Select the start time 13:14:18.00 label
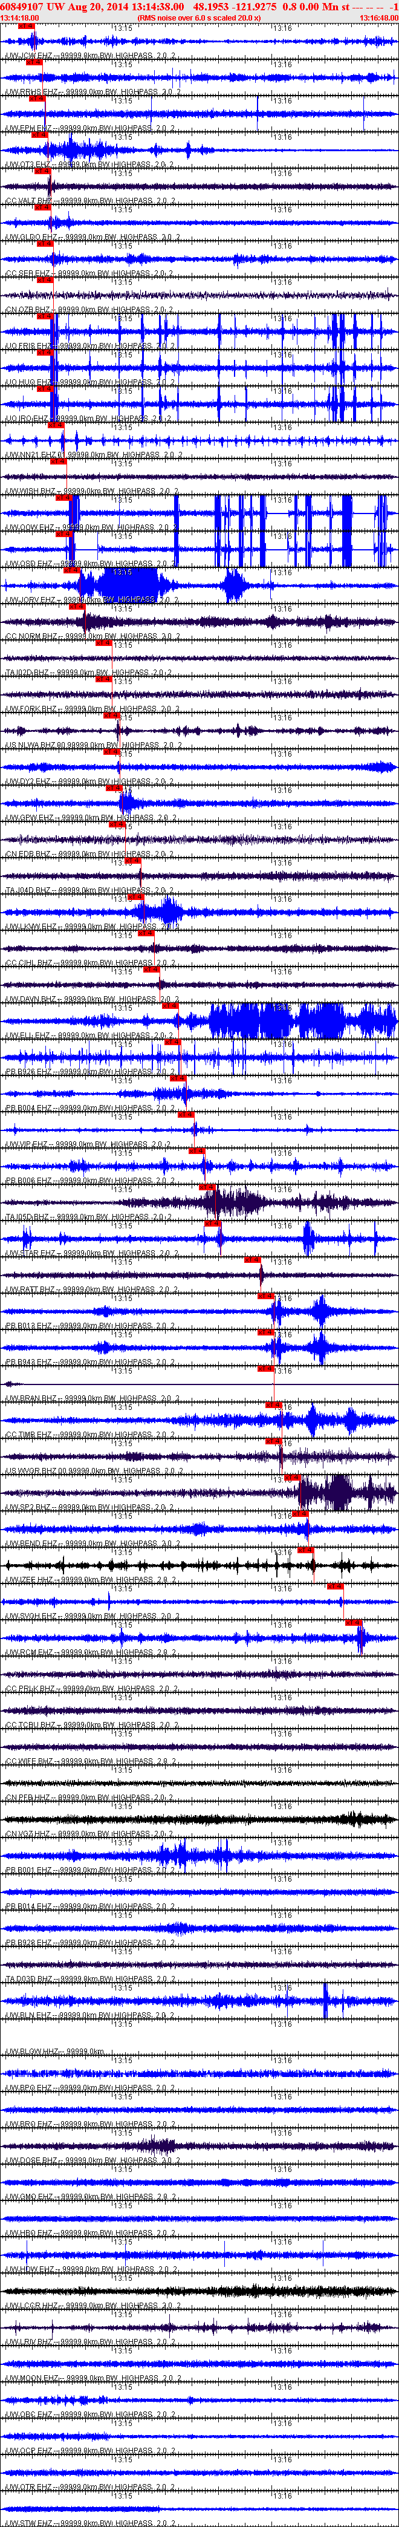Viewport: 399px width, 2527px height. tap(19, 18)
